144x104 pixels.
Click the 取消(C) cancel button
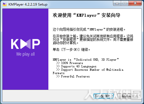(128, 96)
